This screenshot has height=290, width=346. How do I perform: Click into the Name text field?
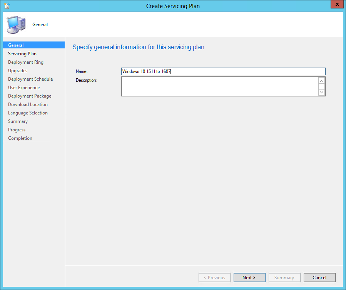coord(223,71)
